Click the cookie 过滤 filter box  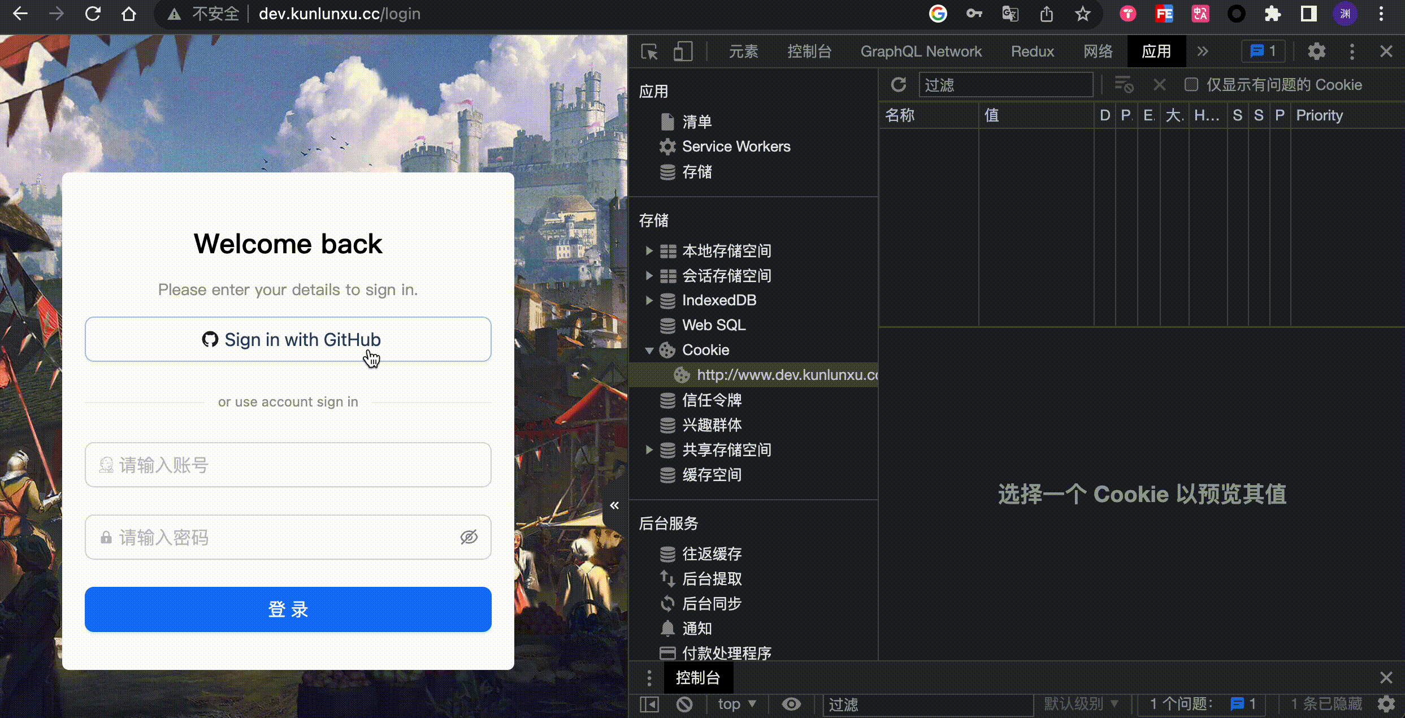click(x=1006, y=85)
